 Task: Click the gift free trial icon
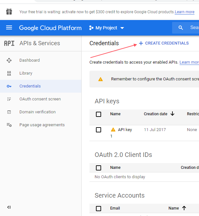[9, 12]
